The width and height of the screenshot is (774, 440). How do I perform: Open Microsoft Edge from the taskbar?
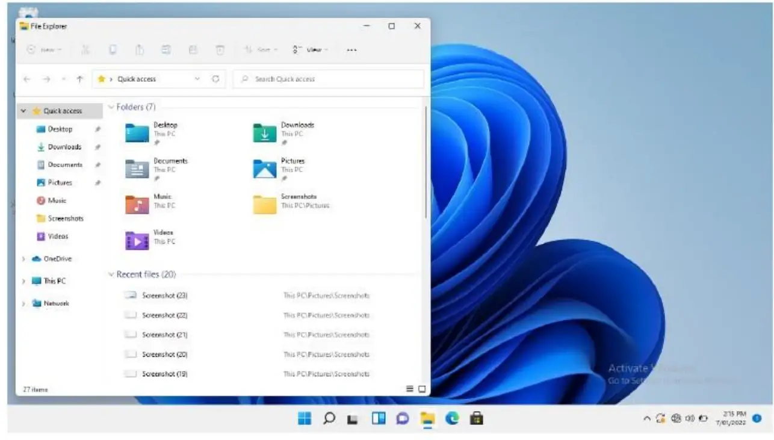(x=452, y=419)
